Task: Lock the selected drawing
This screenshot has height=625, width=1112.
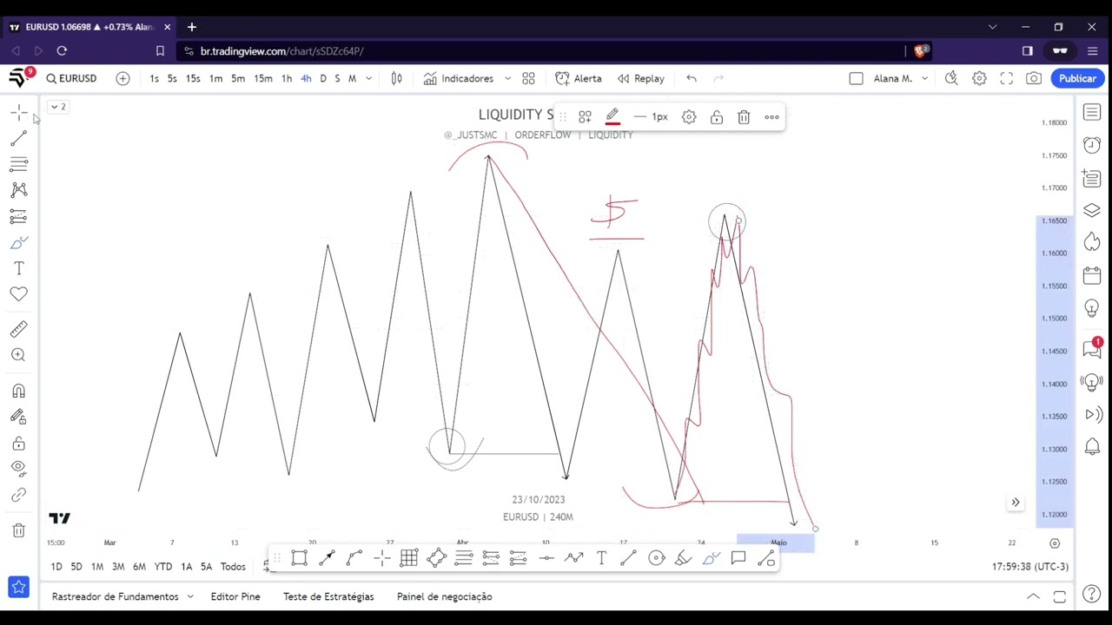Action: pyautogui.click(x=717, y=117)
